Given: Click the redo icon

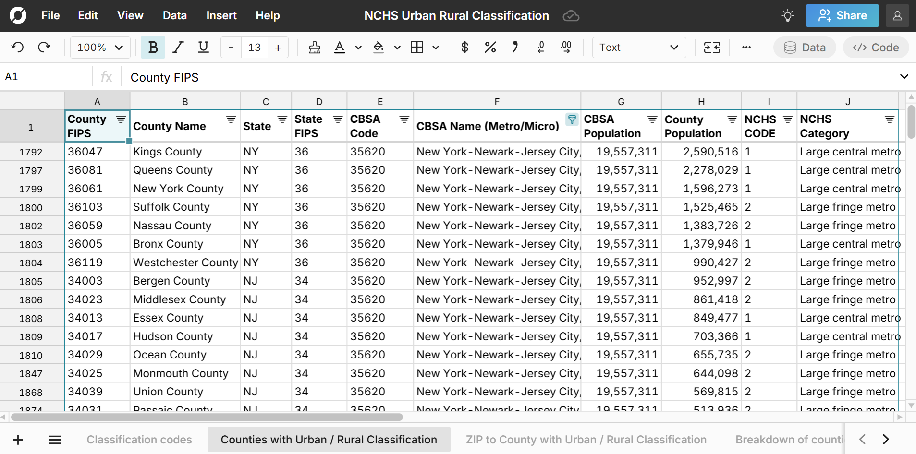Looking at the screenshot, I should [x=44, y=47].
